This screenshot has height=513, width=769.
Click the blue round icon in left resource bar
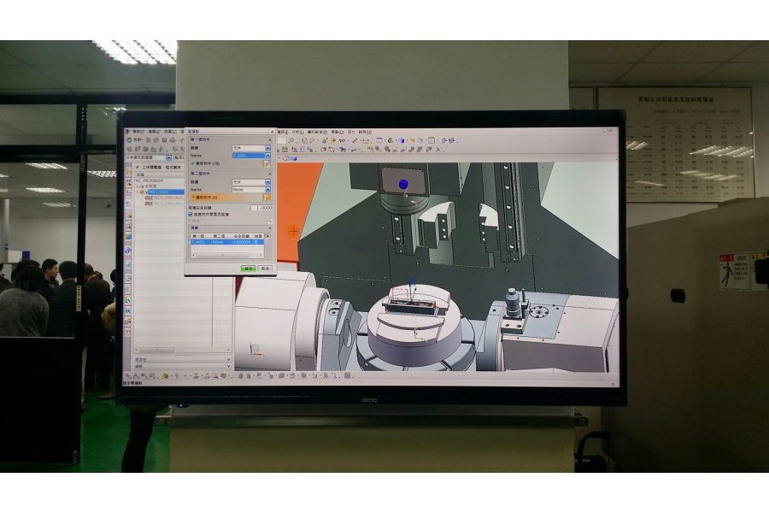click(128, 251)
